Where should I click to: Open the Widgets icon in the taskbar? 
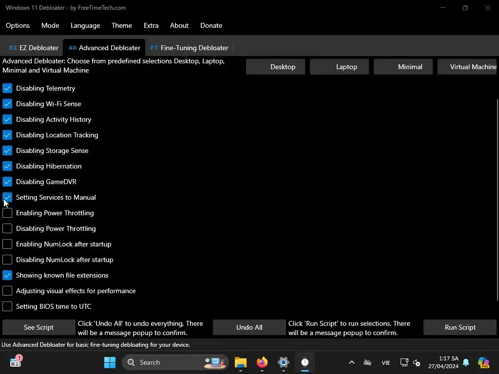pos(15,362)
